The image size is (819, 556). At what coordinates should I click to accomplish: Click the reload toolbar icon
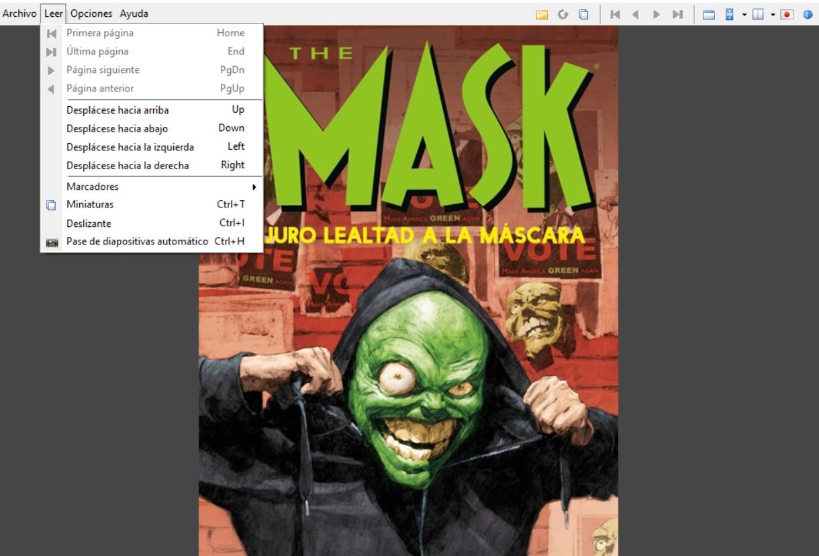pos(563,14)
